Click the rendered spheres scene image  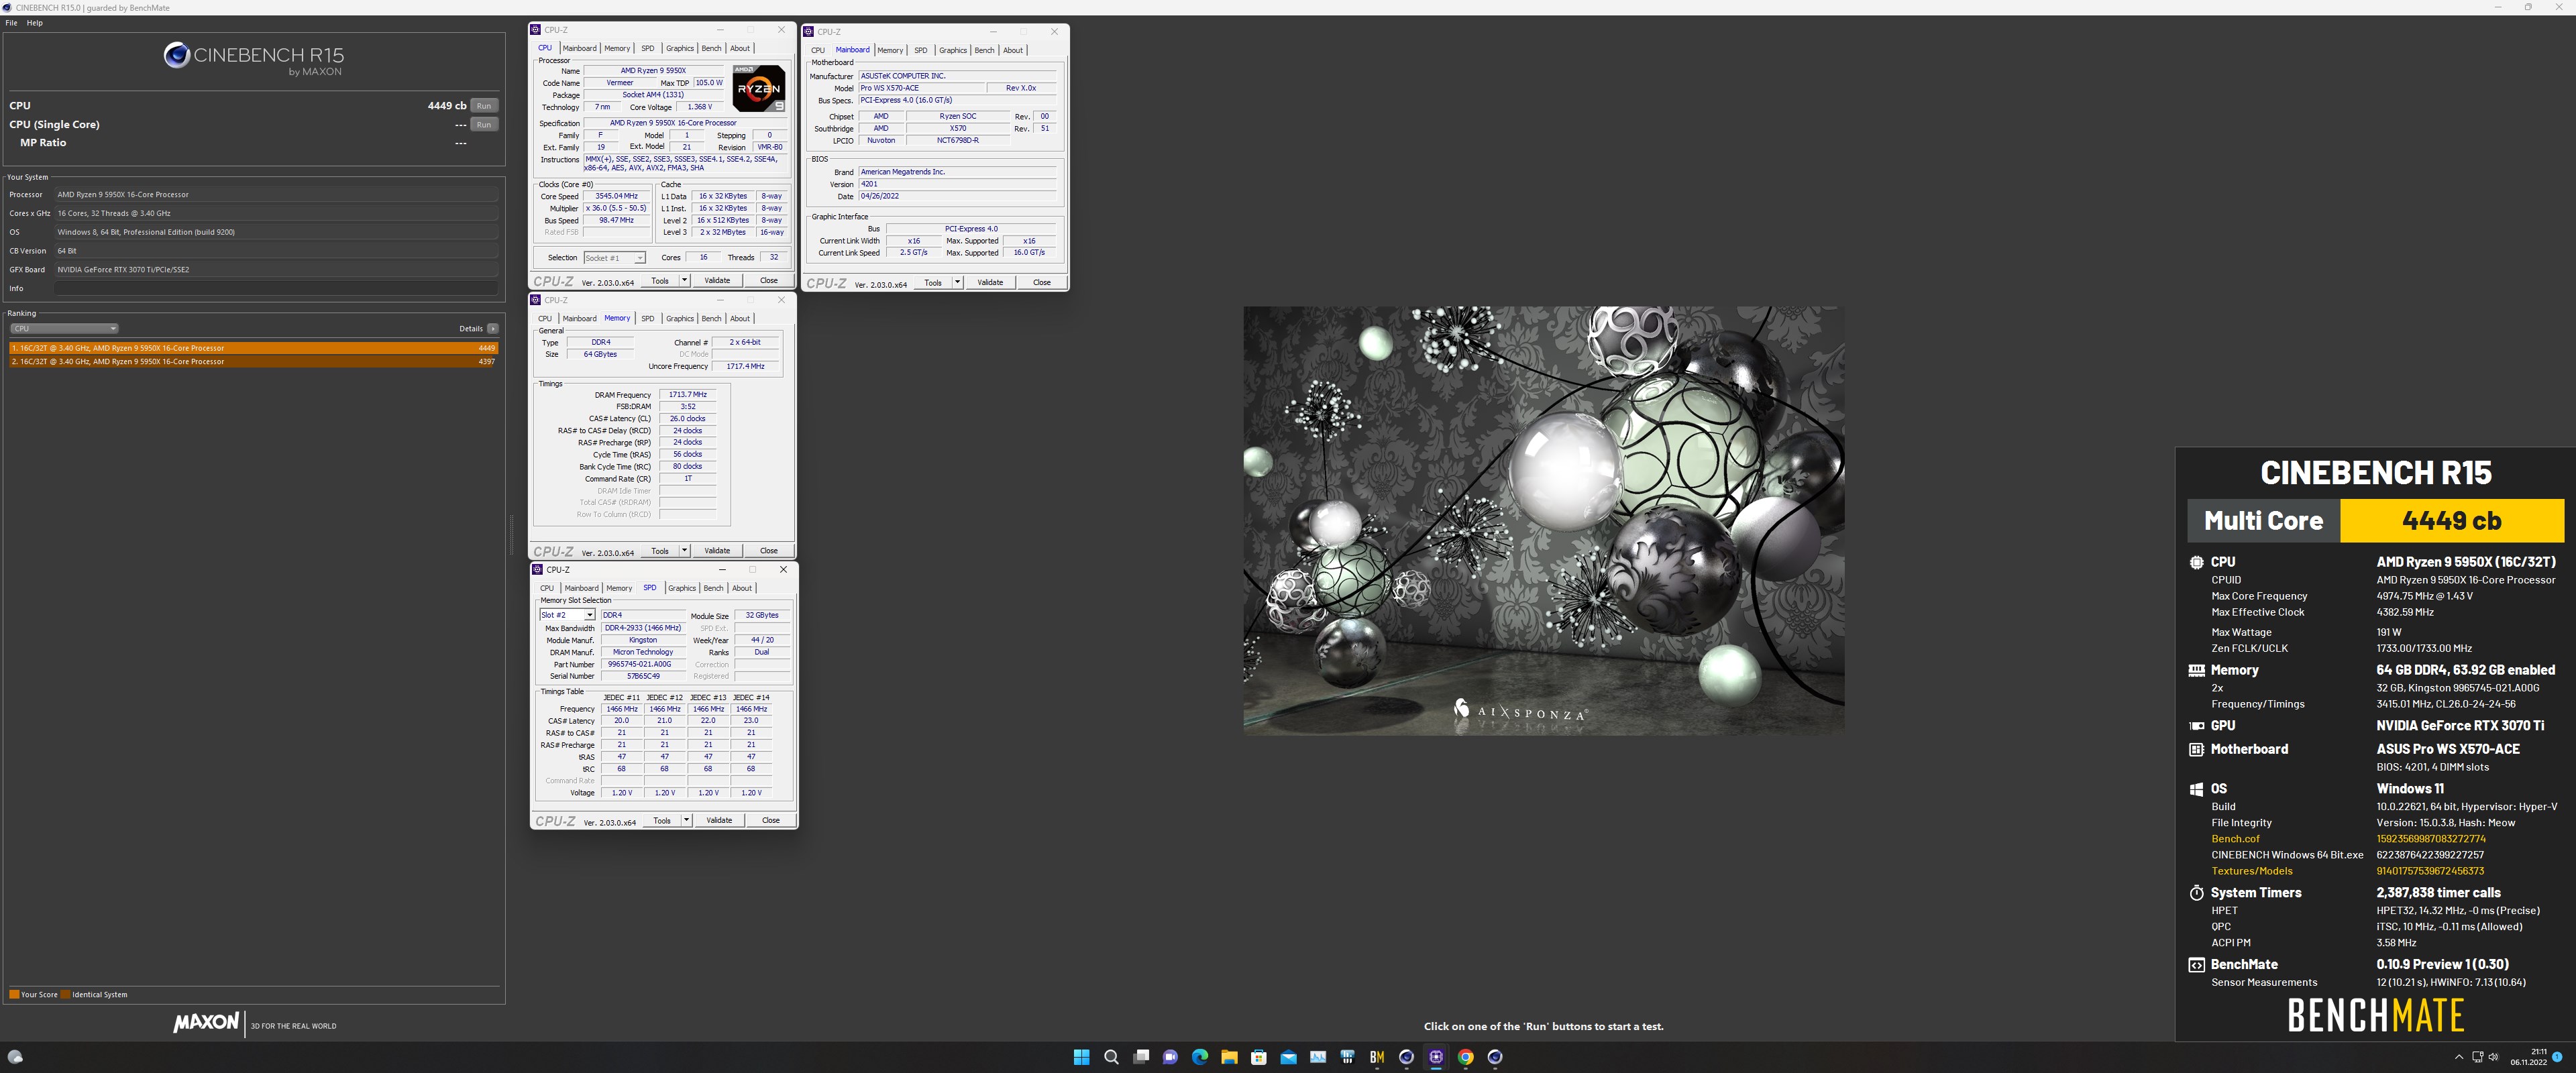(x=1543, y=521)
